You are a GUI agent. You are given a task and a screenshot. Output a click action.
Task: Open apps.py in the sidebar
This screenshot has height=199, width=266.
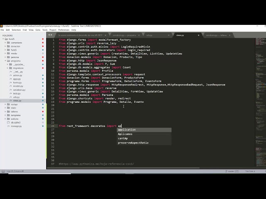[17, 79]
